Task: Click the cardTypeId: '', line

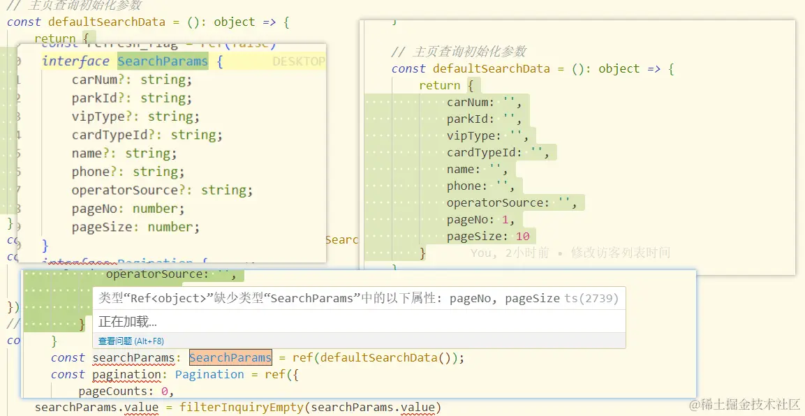Action: [498, 152]
